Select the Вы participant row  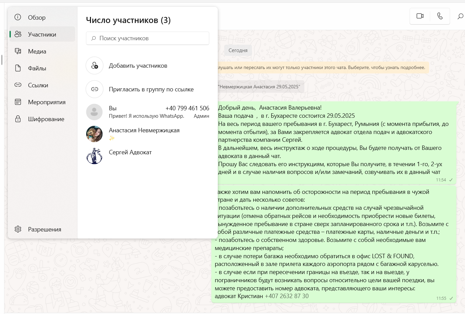[x=147, y=112]
